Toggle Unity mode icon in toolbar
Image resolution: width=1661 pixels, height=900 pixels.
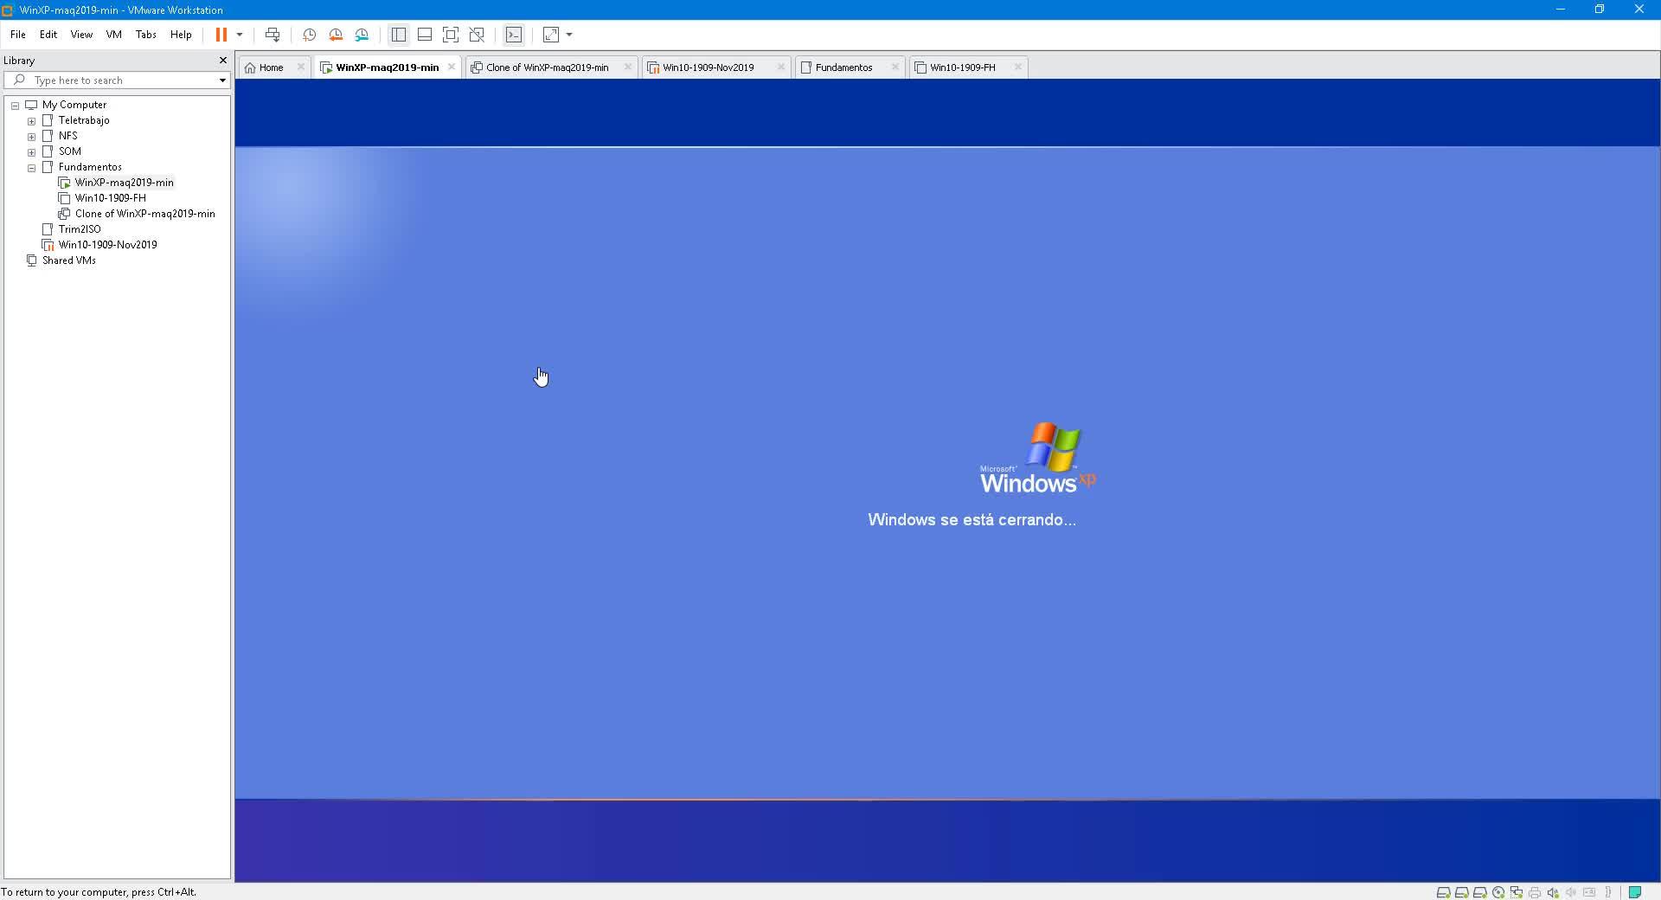pyautogui.click(x=477, y=35)
